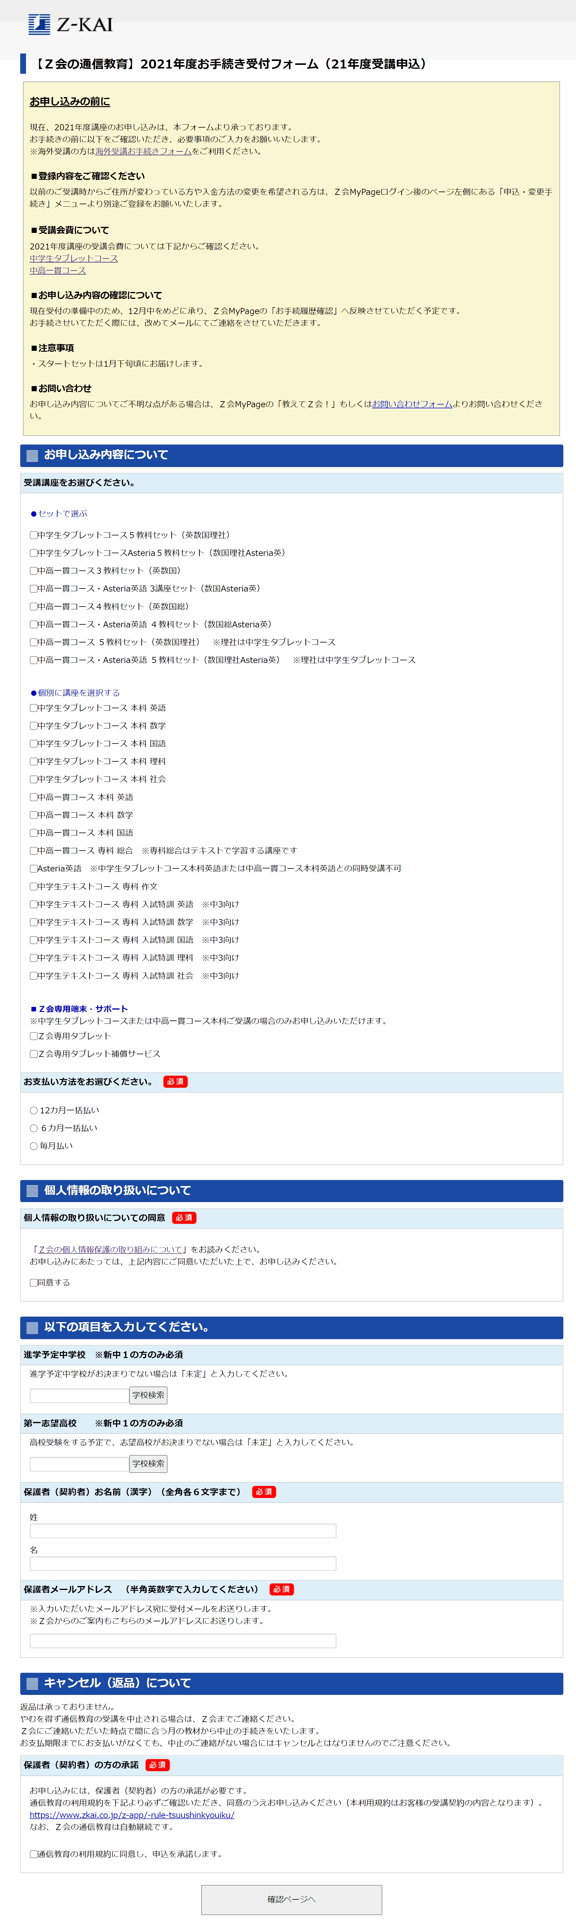Viewport: 576px width, 1932px height.
Task: Click the 個人情報の取り扱いについて header icon
Action: tap(32, 1191)
